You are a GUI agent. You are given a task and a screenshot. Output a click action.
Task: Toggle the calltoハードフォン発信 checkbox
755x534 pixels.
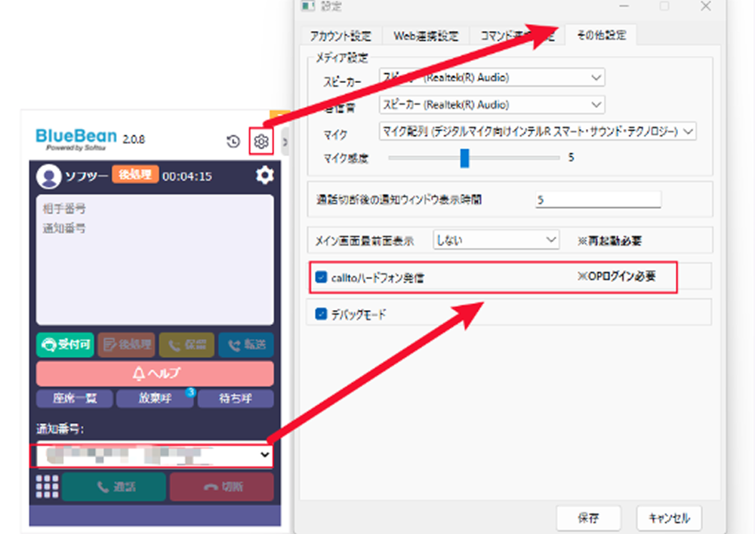click(321, 277)
